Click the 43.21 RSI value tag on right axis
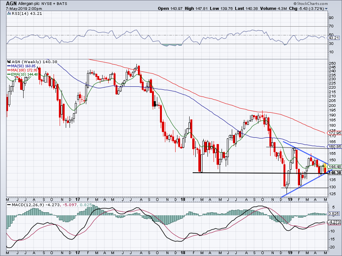This screenshot has height=256, width=342. (334, 38)
